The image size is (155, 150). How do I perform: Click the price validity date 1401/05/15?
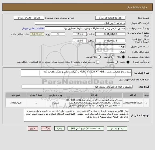coord(110,41)
